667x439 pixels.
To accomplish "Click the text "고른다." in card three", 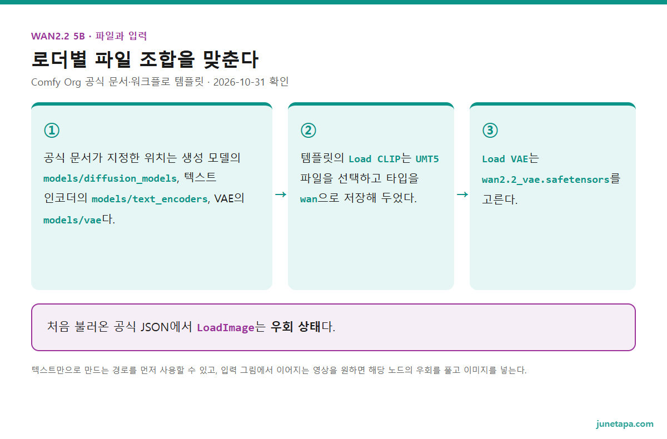I will click(x=500, y=200).
